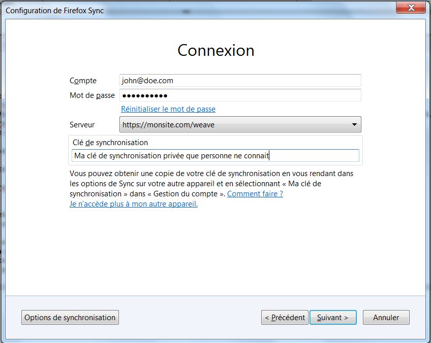Image resolution: width=431 pixels, height=343 pixels.
Task: Click the Compte field label
Action: click(83, 81)
